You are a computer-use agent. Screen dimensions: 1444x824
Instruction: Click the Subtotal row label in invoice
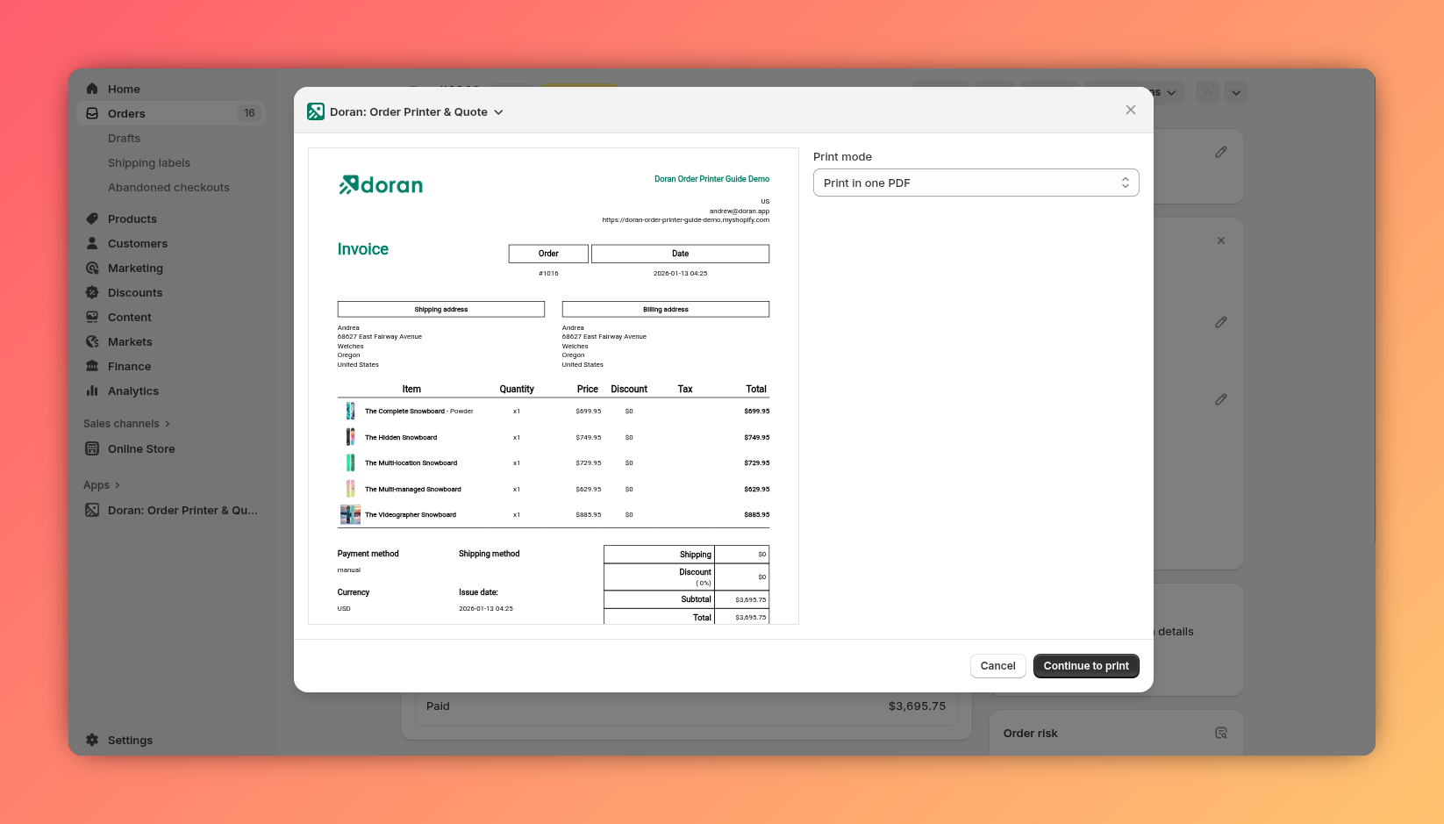click(x=697, y=599)
